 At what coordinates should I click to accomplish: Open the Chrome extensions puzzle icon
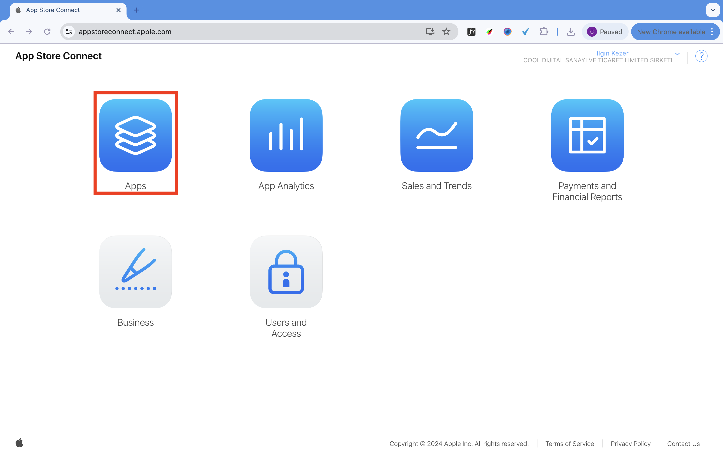(x=544, y=32)
